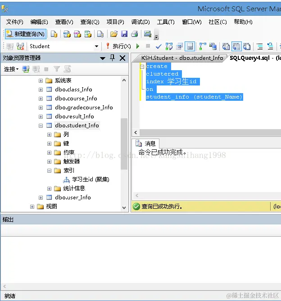The image size is (281, 301).
Task: Toggle Include Client Statistics
Action: (x=213, y=46)
